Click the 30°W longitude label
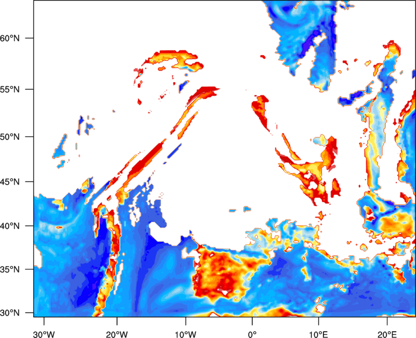This screenshot has height=338, width=416. pyautogui.click(x=44, y=334)
